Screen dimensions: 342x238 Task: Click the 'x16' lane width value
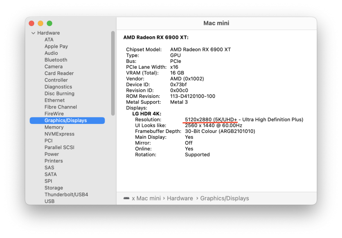point(174,67)
